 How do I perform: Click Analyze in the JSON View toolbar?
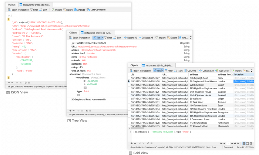(x=80, y=10)
